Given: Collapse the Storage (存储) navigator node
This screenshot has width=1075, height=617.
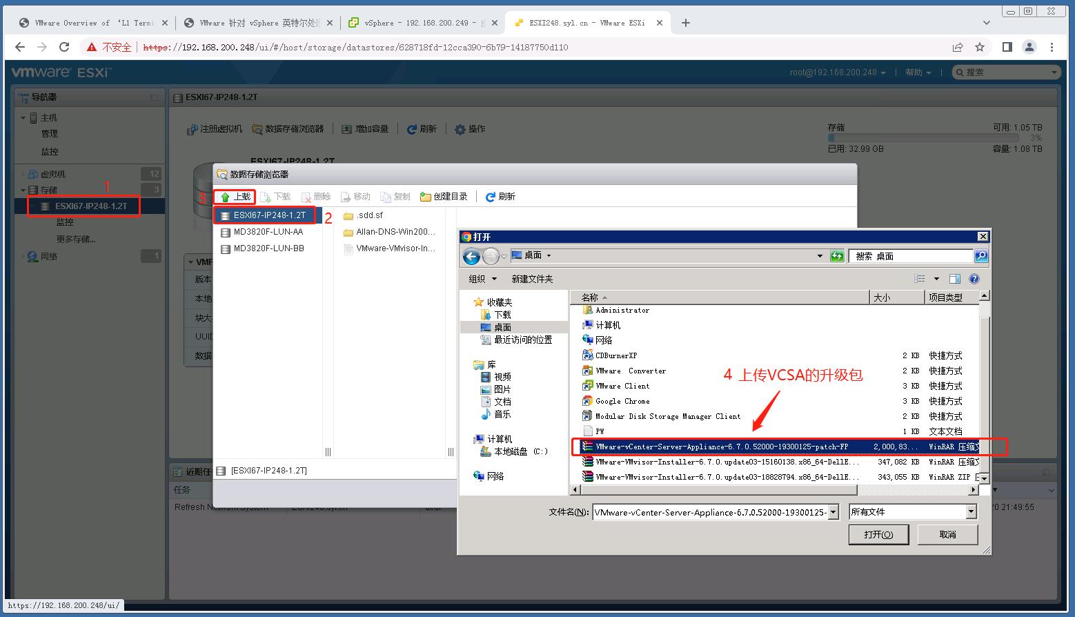Looking at the screenshot, I should [23, 190].
